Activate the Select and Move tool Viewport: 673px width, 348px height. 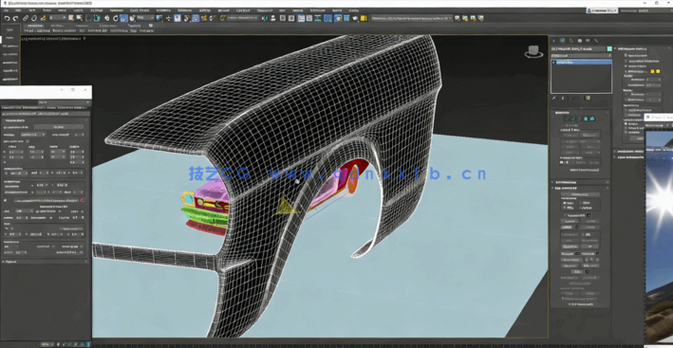106,18
